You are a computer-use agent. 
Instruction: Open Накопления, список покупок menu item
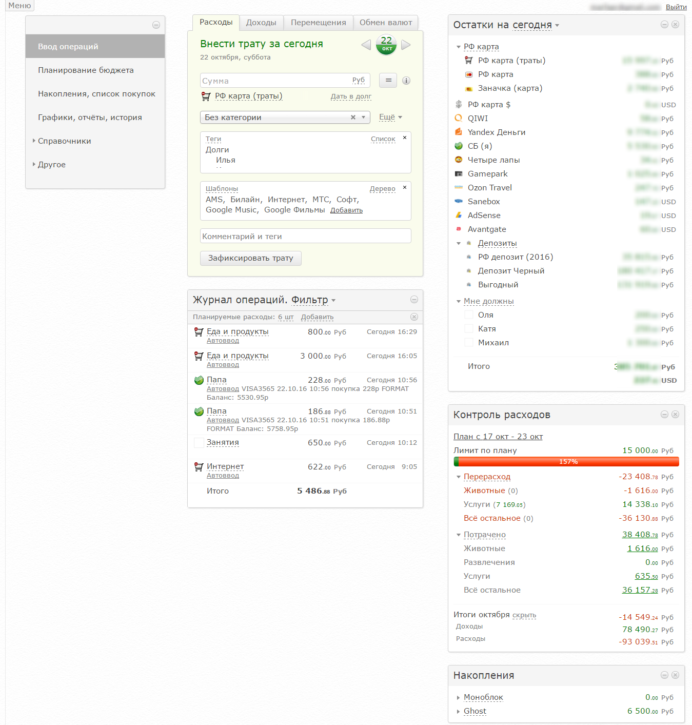pyautogui.click(x=95, y=94)
